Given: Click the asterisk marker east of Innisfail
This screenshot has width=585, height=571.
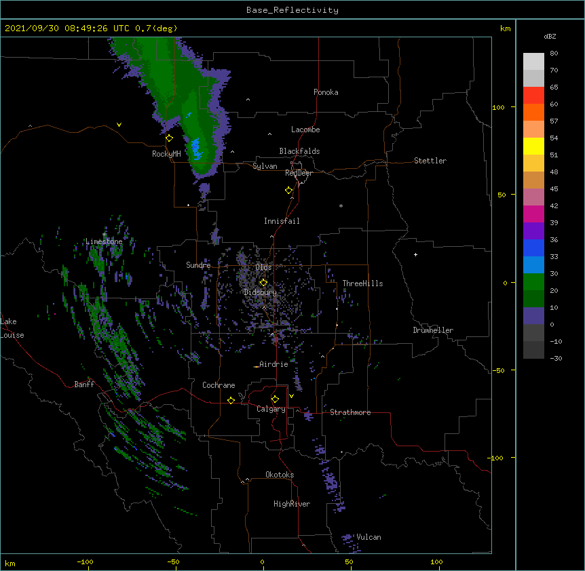Looking at the screenshot, I should [x=341, y=205].
